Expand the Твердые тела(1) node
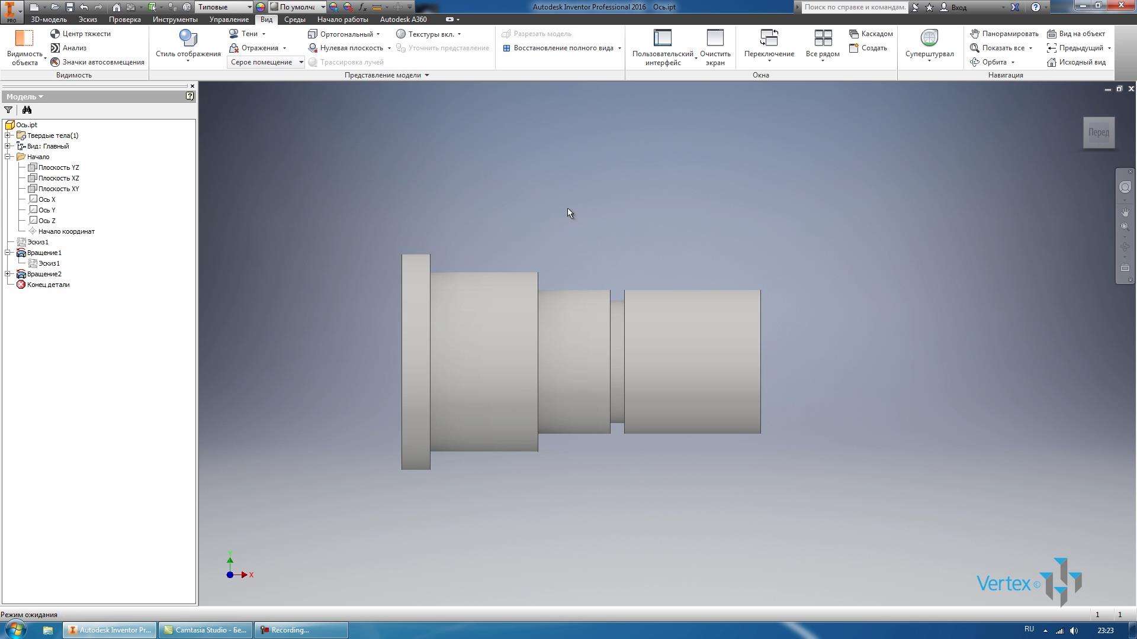The width and height of the screenshot is (1137, 639). tap(8, 135)
